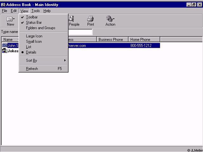Click the New contact toolbar icon
Screen dimensions: 203x152
pyautogui.click(x=9, y=19)
